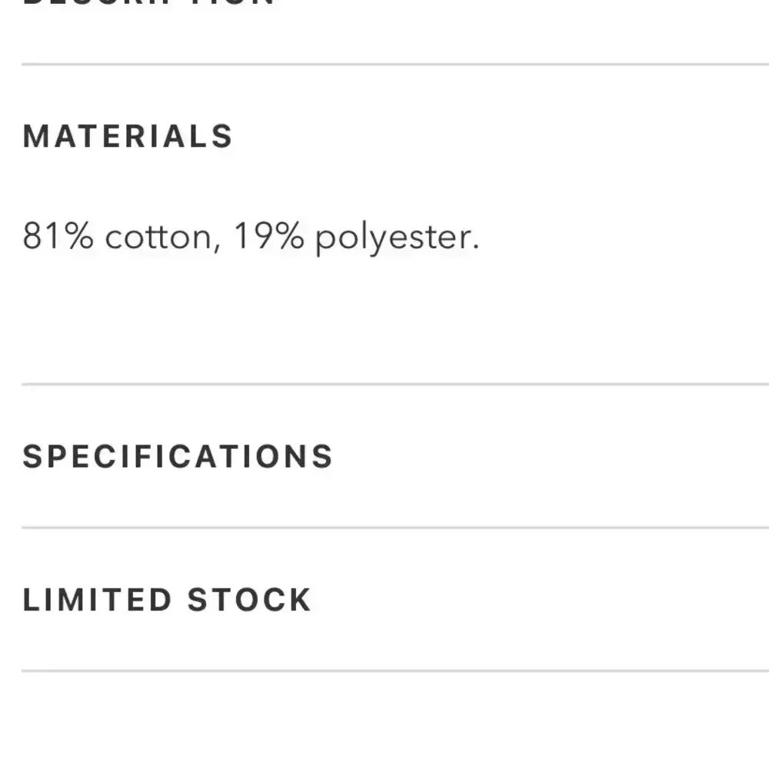Collapse the MATERIALS section header
The width and height of the screenshot is (769, 769).
click(x=128, y=137)
